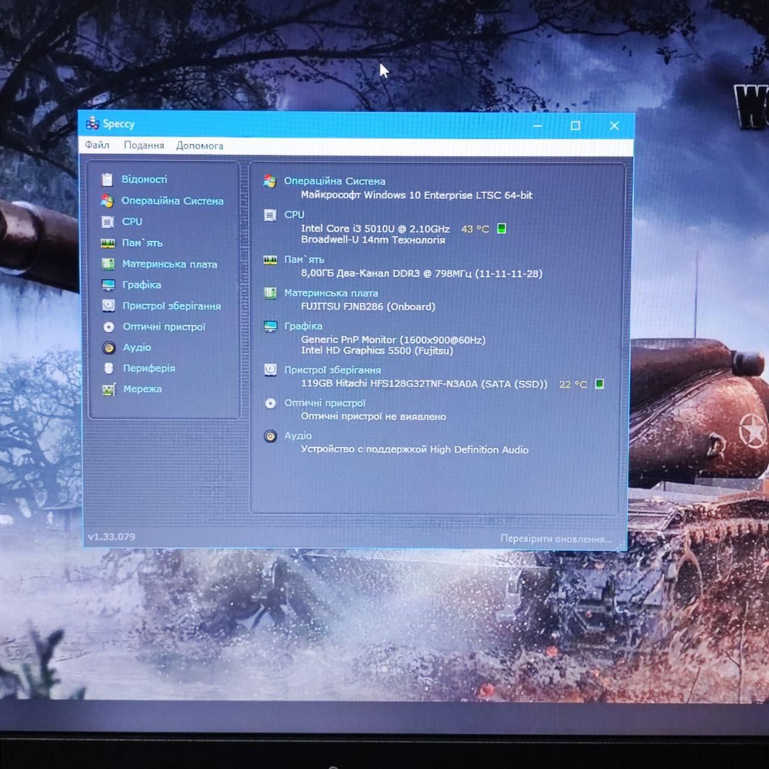Click the Generic PnP Monitor text

pos(393,339)
